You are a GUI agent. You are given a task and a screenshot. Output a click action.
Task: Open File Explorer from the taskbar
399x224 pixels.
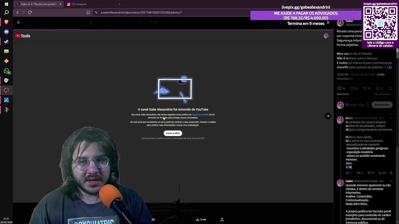[x=6, y=51]
